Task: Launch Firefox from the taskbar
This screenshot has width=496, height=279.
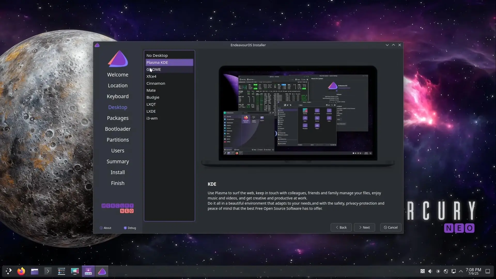Action: pyautogui.click(x=21, y=271)
